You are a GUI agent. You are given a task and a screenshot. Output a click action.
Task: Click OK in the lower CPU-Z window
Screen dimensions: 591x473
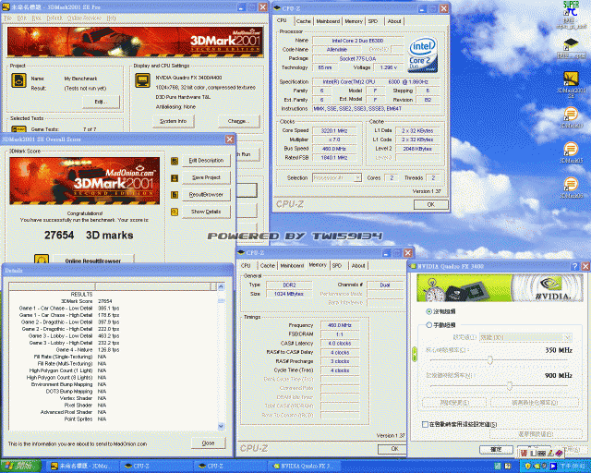coord(393,449)
